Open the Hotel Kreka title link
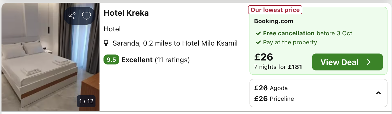 pyautogui.click(x=126, y=13)
